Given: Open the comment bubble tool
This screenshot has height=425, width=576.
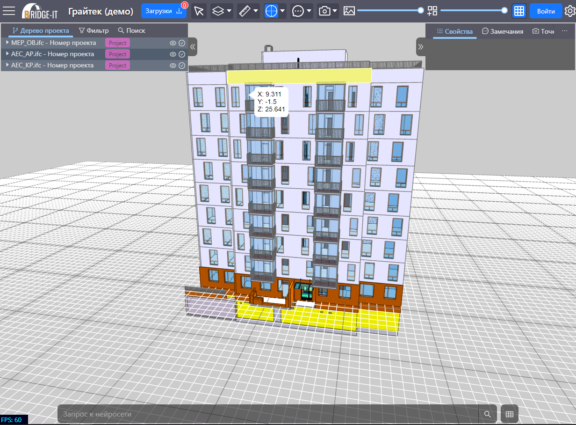Looking at the screenshot, I should pyautogui.click(x=298, y=11).
